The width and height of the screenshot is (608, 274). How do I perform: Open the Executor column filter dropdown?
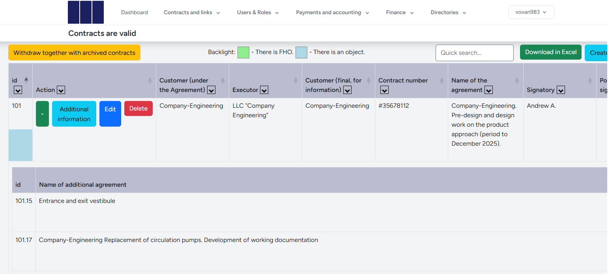[264, 90]
